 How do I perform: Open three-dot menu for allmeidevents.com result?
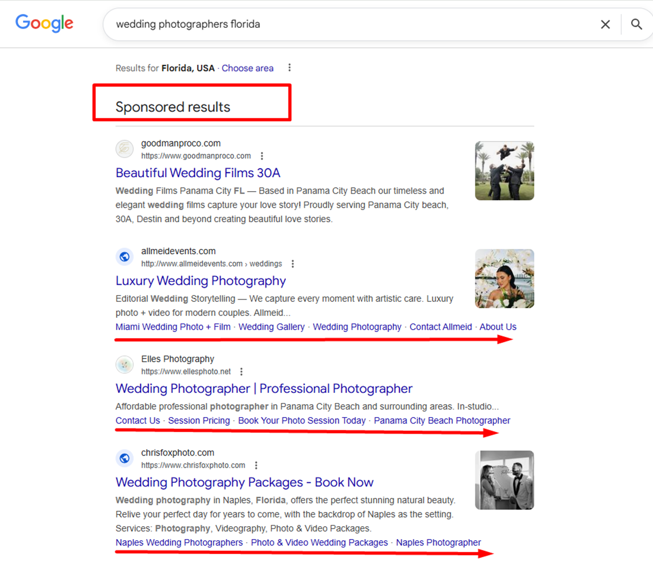tap(293, 264)
